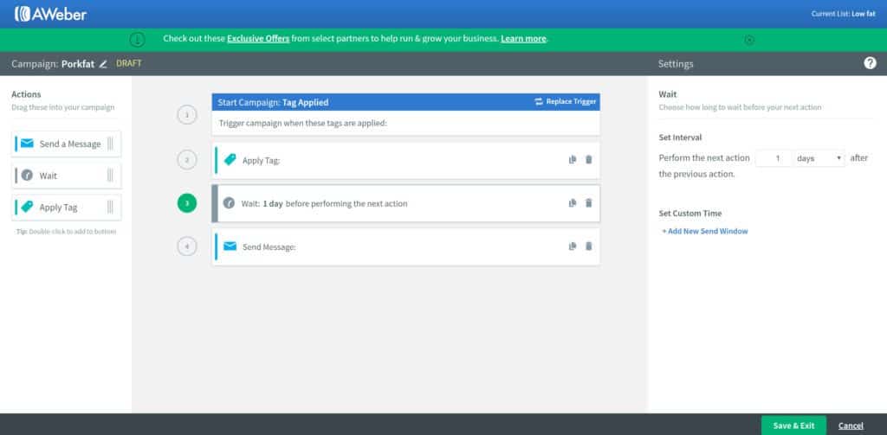Screen dimensions: 887x435
Task: Grab the Send a Message drag handle
Action: (110, 144)
